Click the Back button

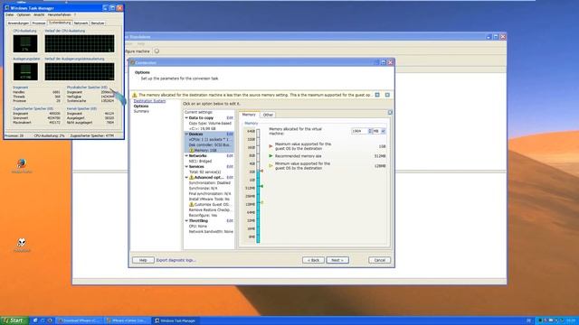tap(313, 260)
